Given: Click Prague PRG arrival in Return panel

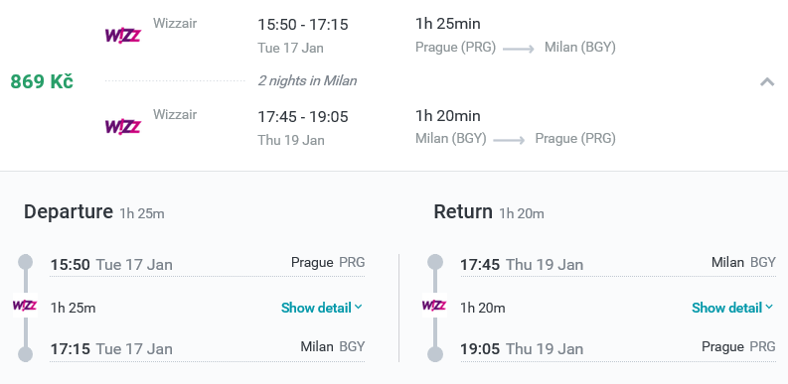Looking at the screenshot, I should [738, 347].
